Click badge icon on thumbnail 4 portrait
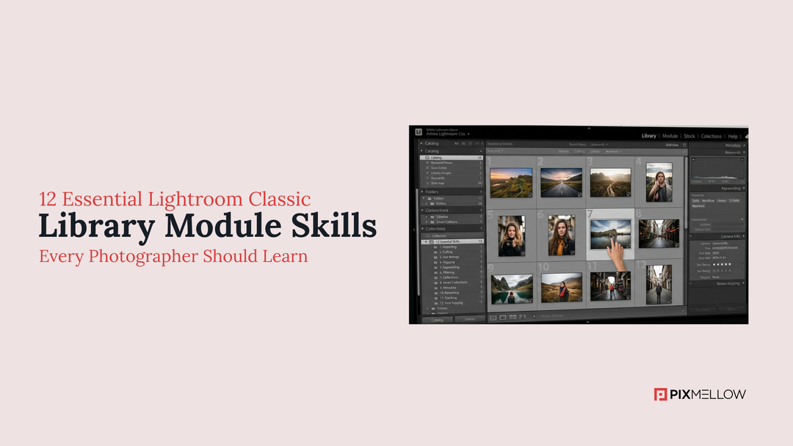 [x=670, y=199]
